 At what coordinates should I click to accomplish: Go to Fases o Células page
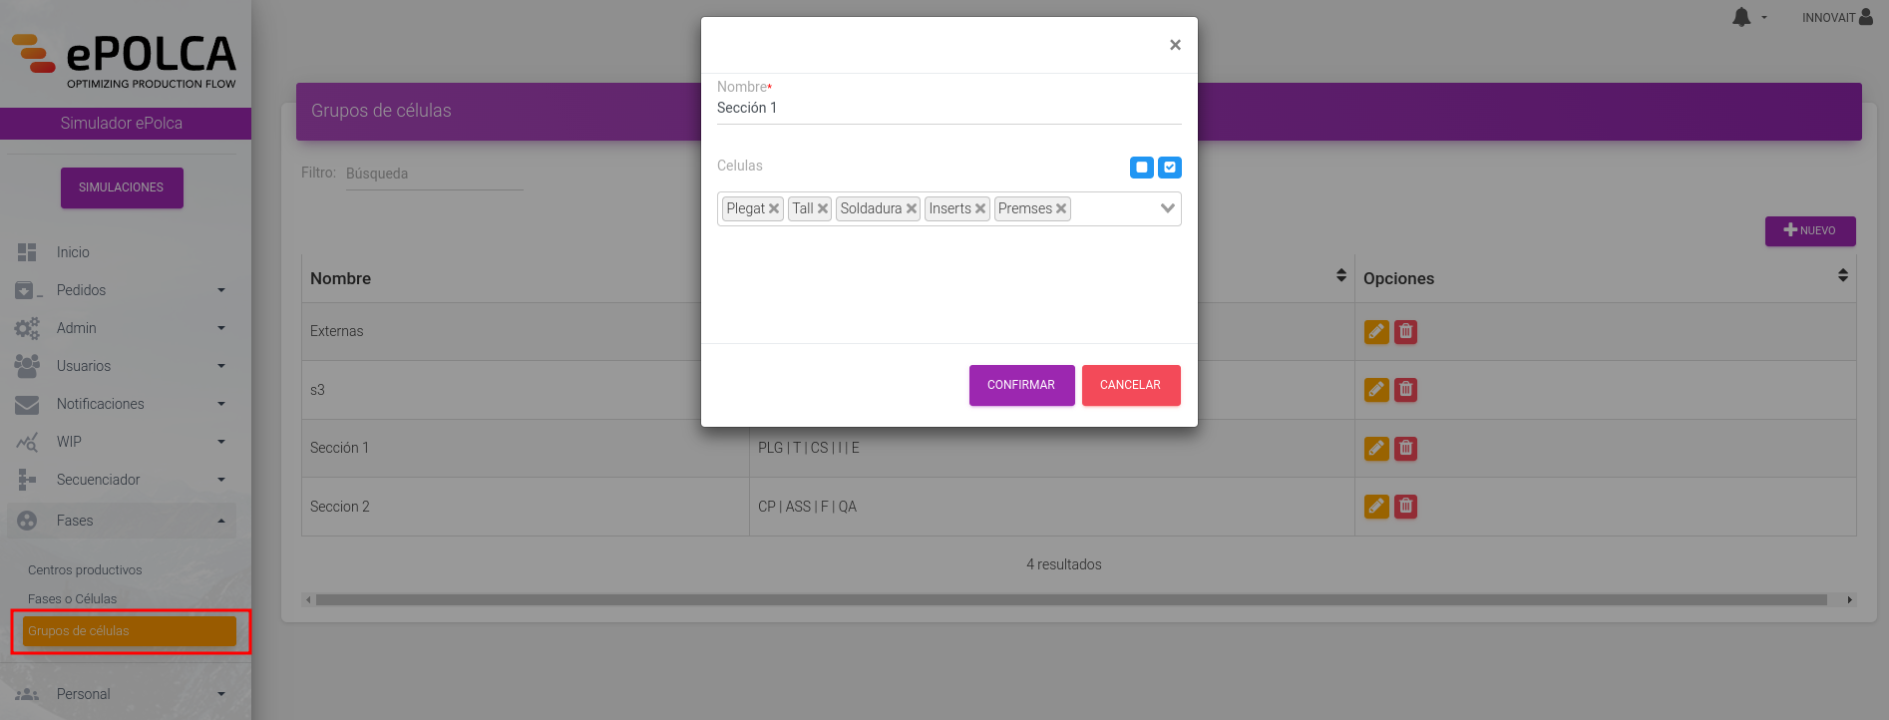pos(72,599)
